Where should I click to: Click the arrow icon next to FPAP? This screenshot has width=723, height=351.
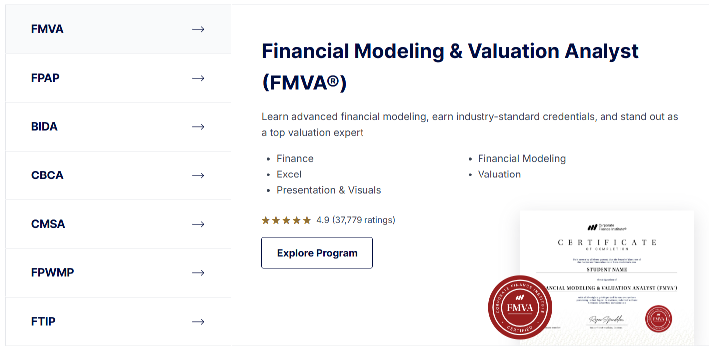tap(198, 78)
